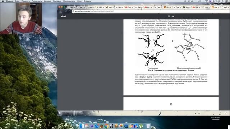
Task: Open Finder from the dock
Action: [x=82, y=126]
